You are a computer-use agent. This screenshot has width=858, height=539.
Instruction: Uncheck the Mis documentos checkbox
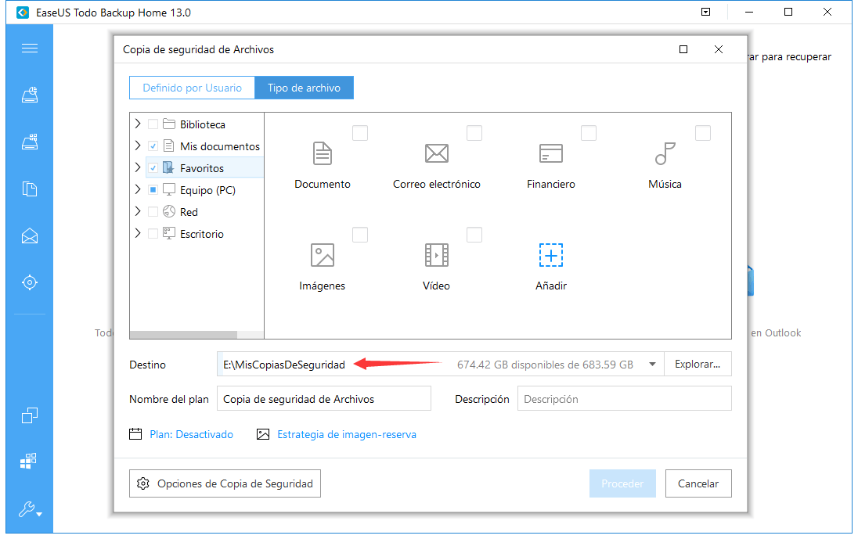pyautogui.click(x=153, y=146)
